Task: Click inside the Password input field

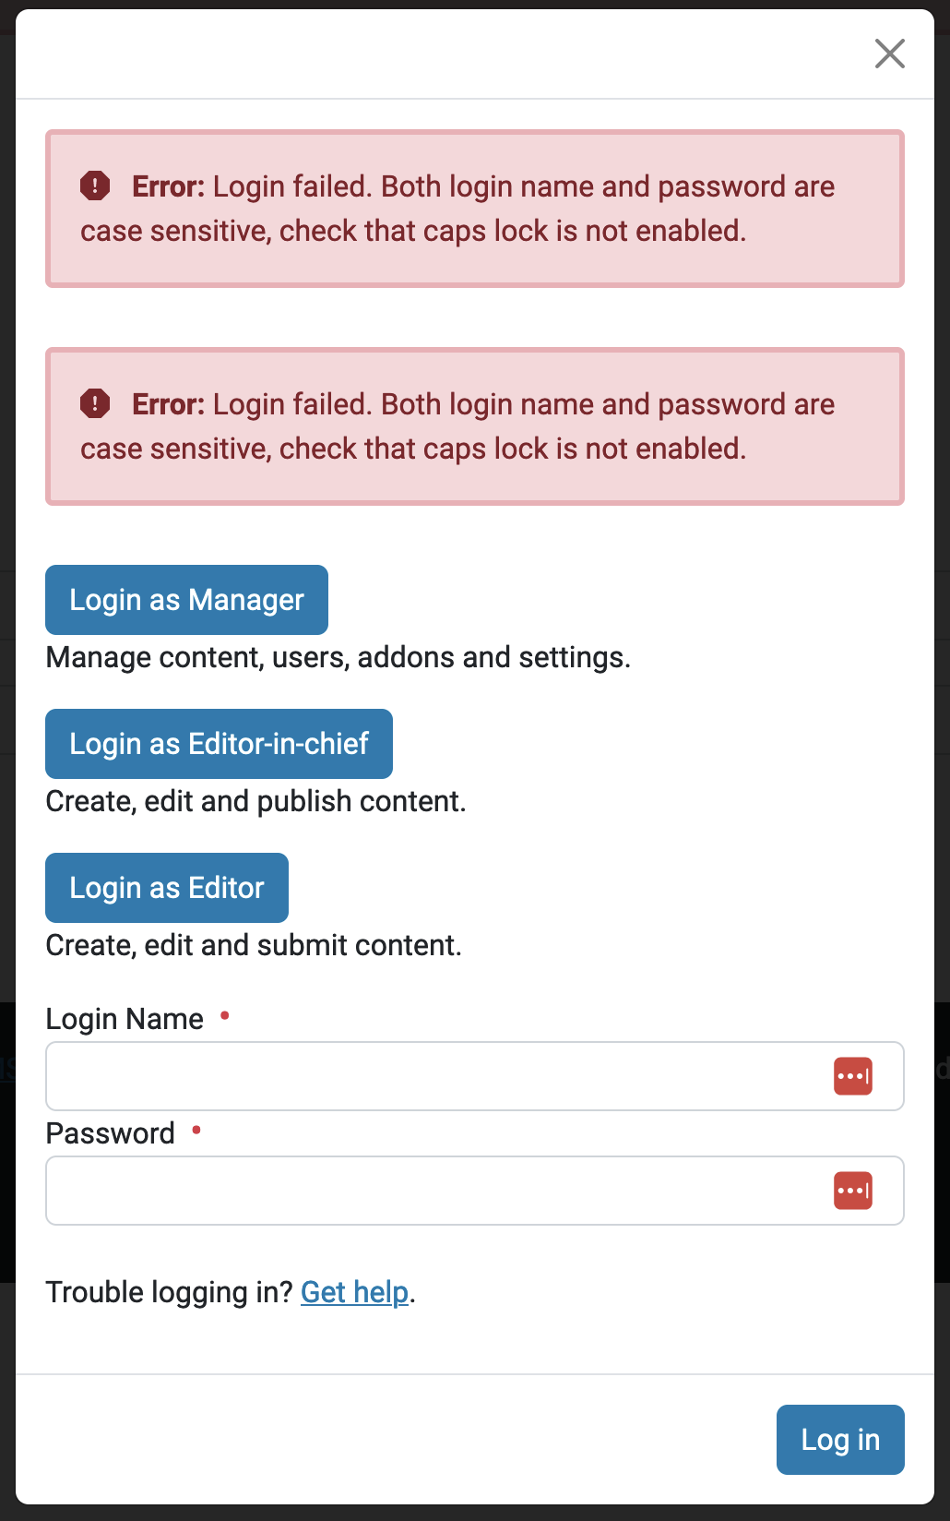Action: (415, 1190)
